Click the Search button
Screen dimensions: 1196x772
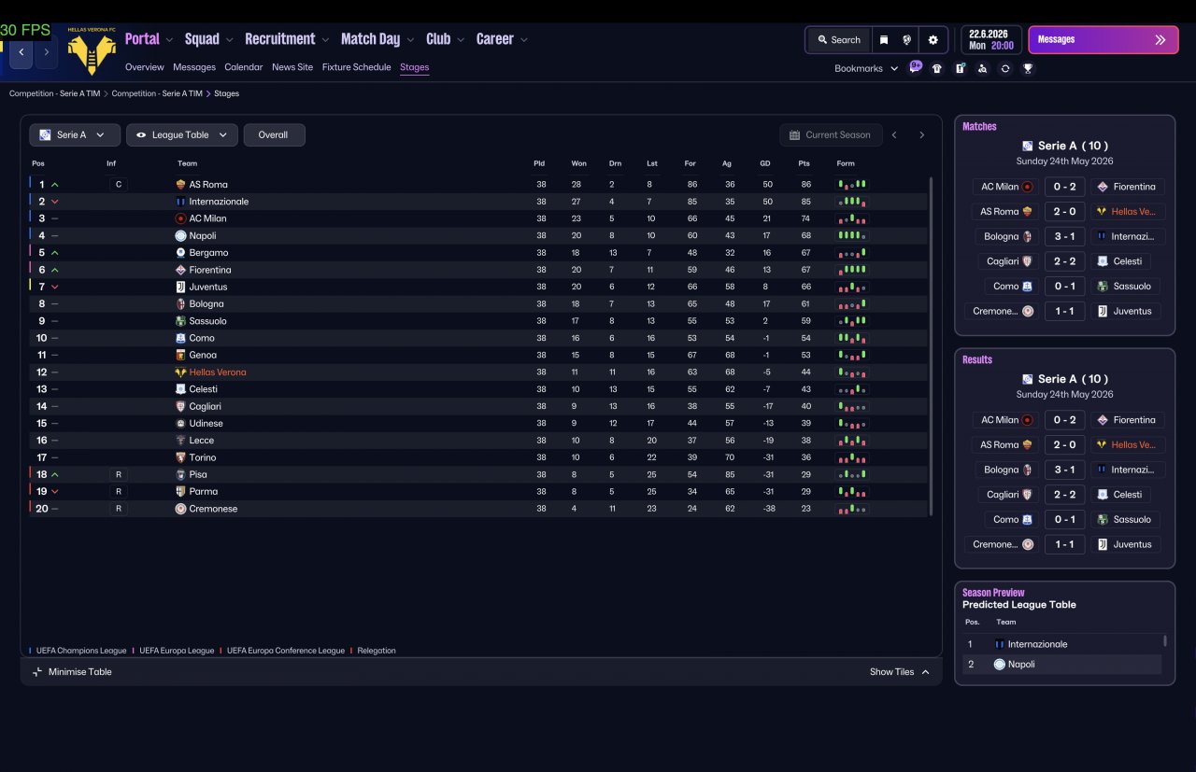point(839,40)
